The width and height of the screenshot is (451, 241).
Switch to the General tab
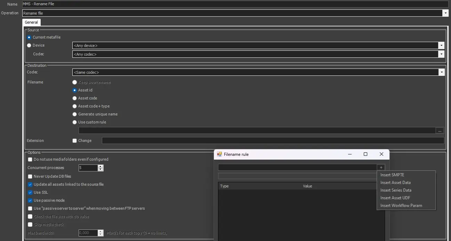(31, 22)
